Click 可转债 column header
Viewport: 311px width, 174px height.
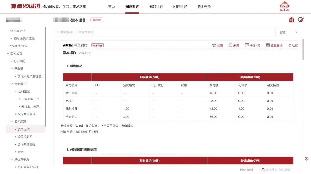coord(243,85)
